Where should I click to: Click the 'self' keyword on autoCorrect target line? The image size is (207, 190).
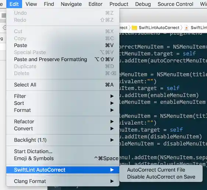tap(189, 53)
